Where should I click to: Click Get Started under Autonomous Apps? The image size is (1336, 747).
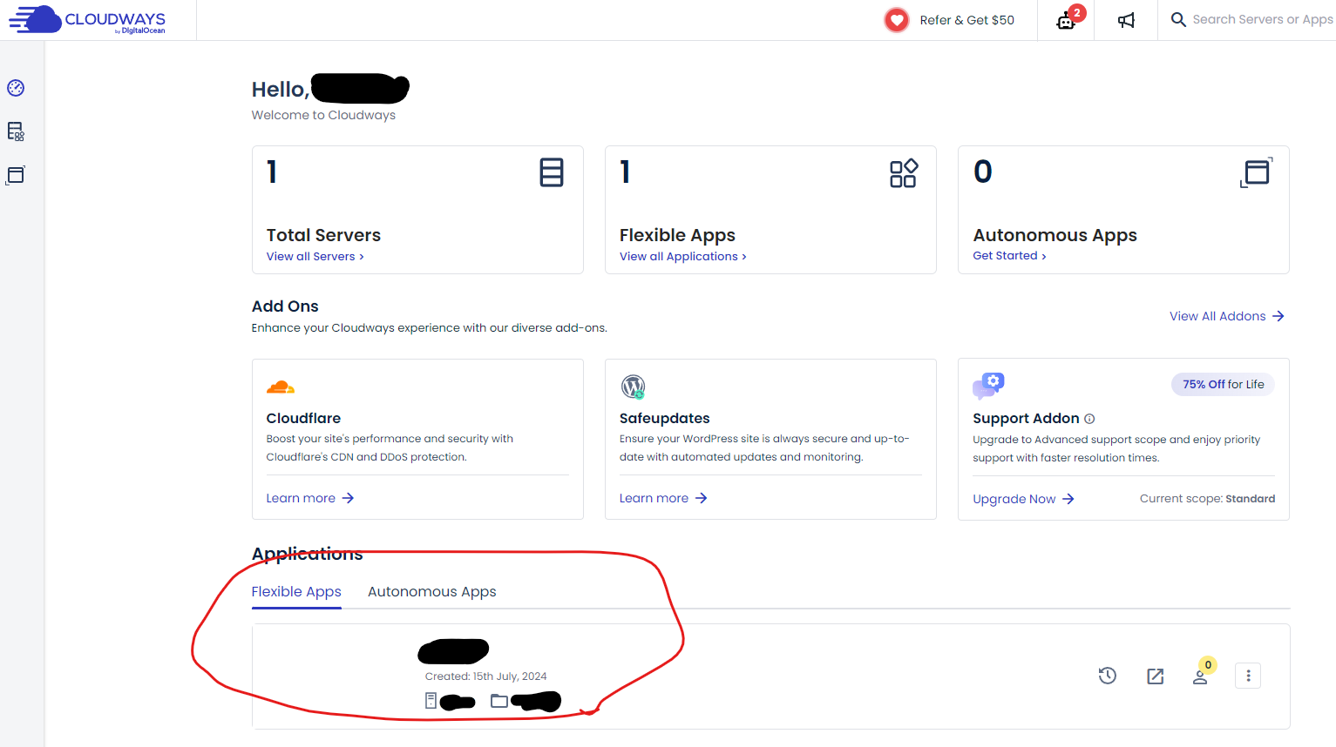tap(1010, 256)
